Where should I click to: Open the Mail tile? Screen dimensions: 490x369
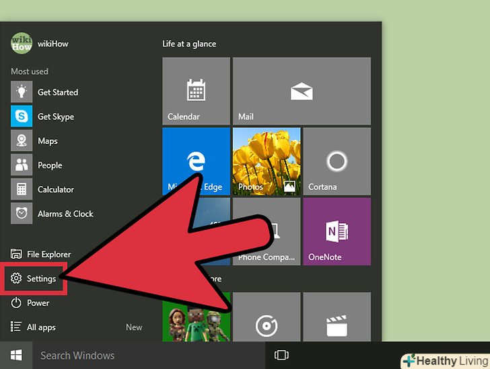pos(302,91)
